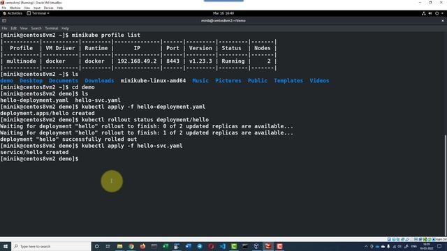
Task: Click the 'Videos' directory name
Action: 319,81
